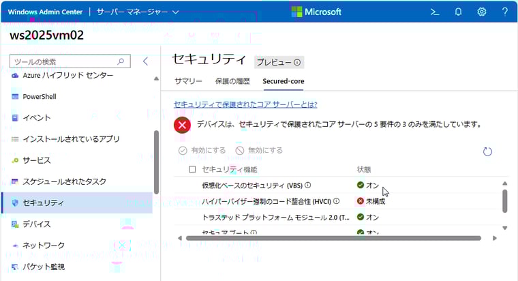Click the HVCI info icon
This screenshot has width=518, height=281.
coord(336,201)
